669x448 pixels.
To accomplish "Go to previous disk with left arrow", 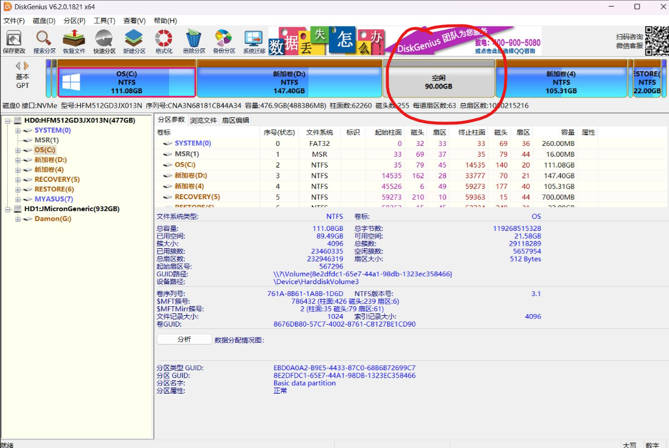I will tap(19, 66).
